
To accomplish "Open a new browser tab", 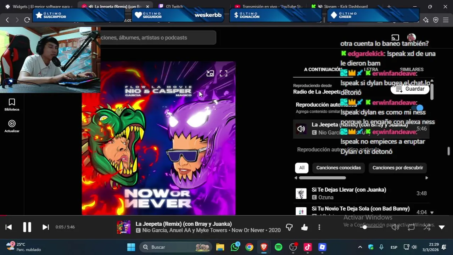I will pos(389,6).
